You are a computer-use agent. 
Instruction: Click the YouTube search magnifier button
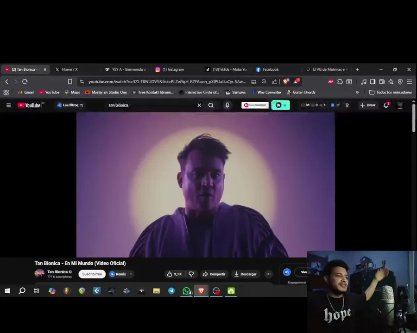pos(211,105)
